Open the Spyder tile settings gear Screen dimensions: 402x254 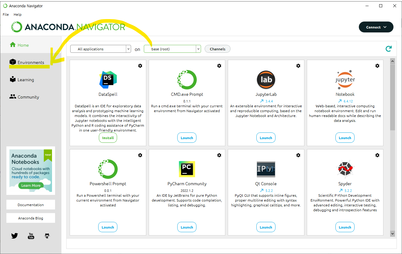point(377,155)
